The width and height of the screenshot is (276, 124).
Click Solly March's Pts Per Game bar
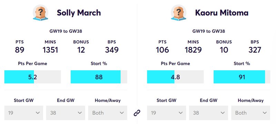click(x=32, y=77)
